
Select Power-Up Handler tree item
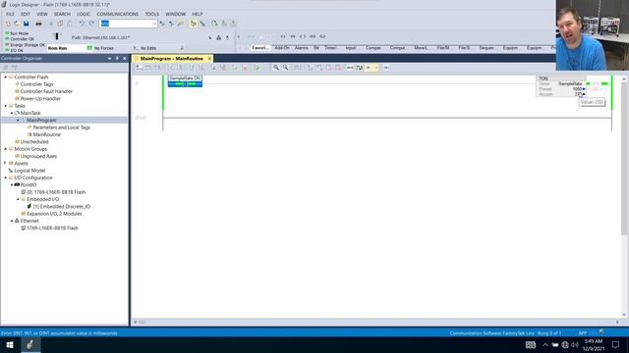click(40, 98)
